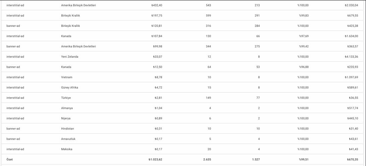This screenshot has height=166, width=366.
Task: Select the 2.635 total requests cell
Action: (x=207, y=160)
